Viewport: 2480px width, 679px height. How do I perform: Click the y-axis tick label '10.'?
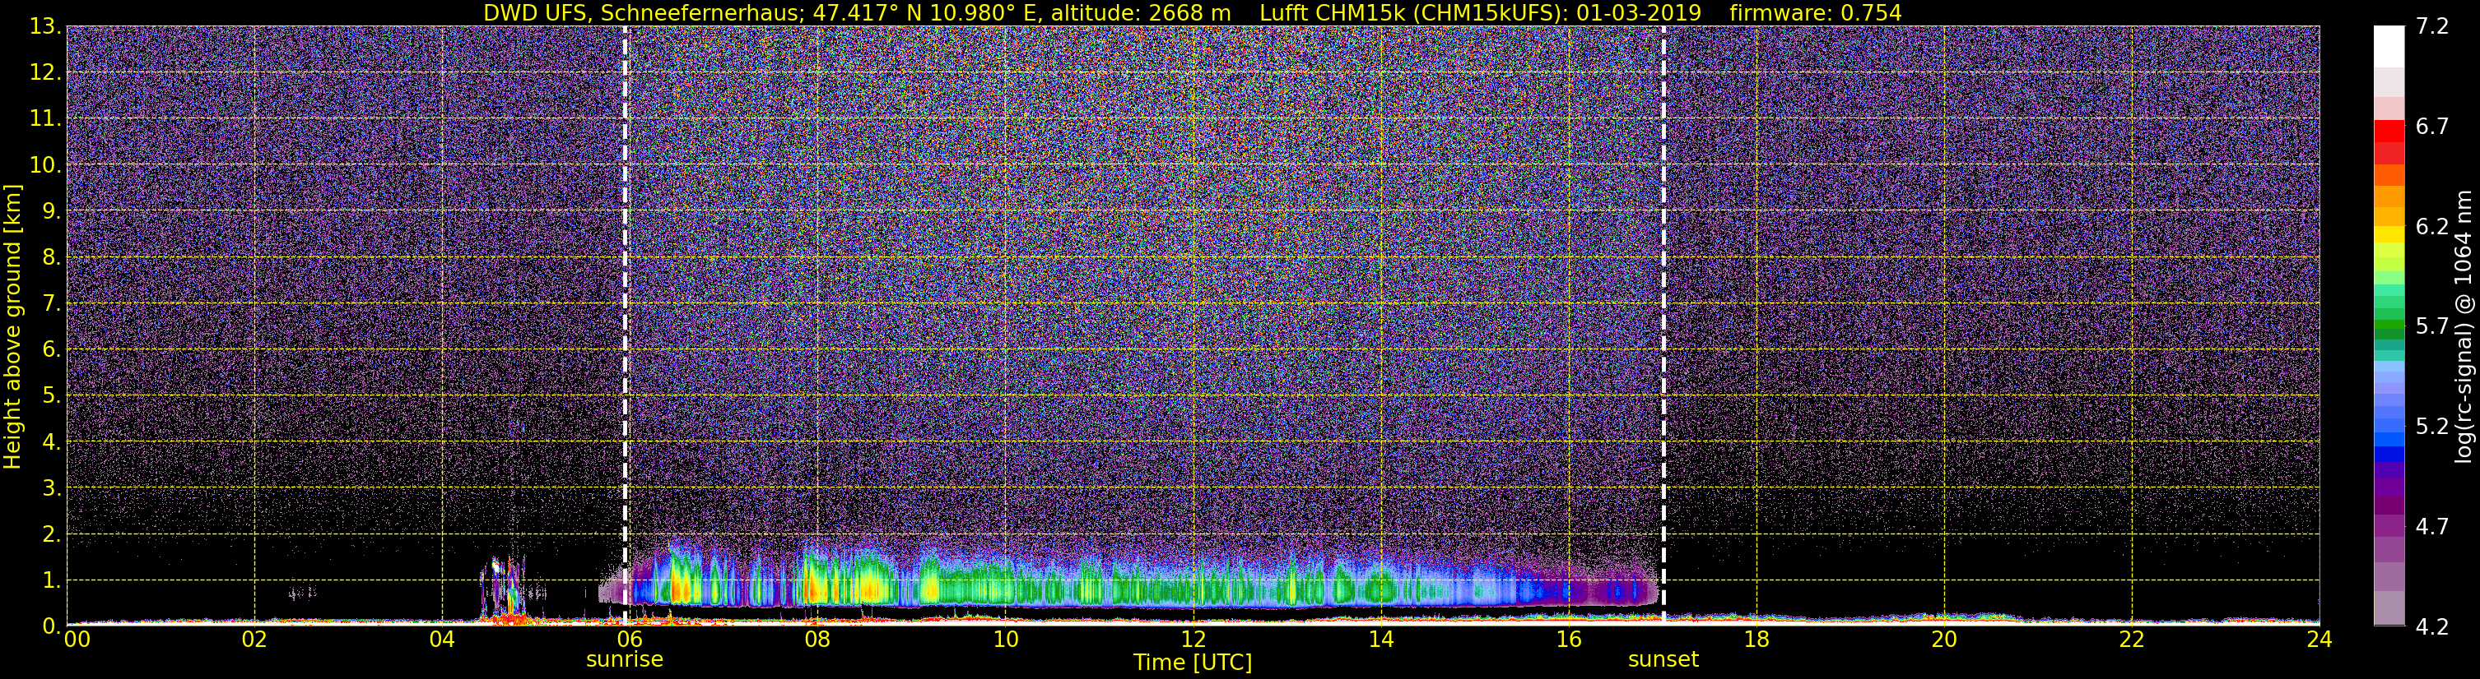pos(45,165)
